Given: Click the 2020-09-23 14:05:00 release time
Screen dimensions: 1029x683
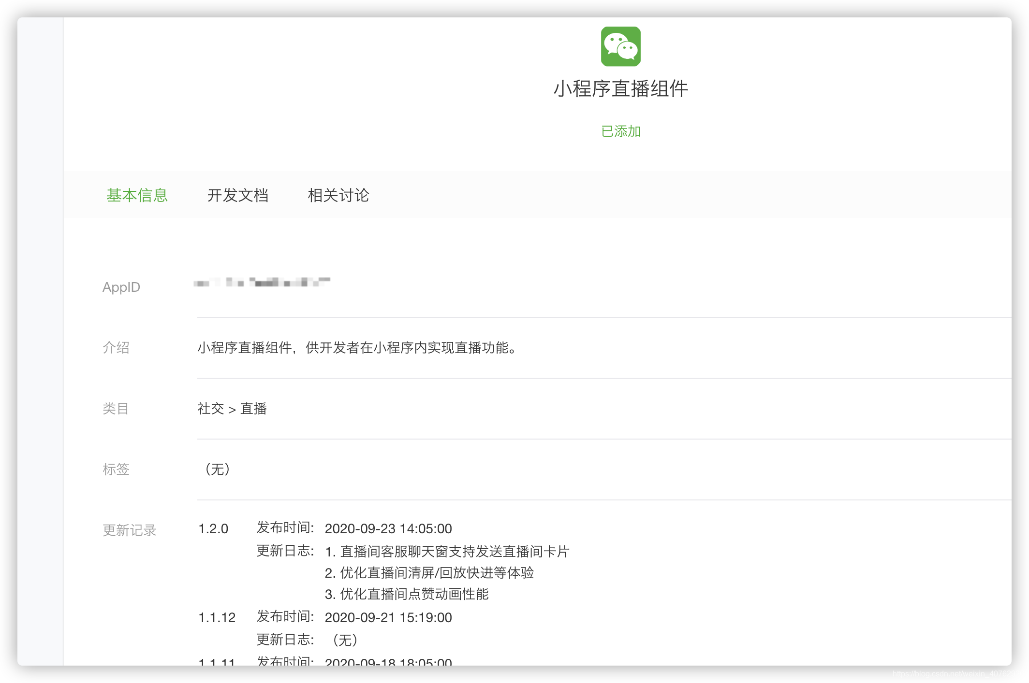Looking at the screenshot, I should (x=388, y=528).
